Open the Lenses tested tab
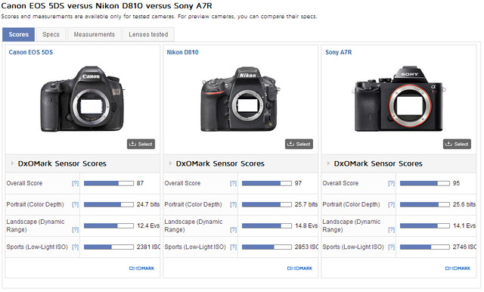 click(148, 34)
